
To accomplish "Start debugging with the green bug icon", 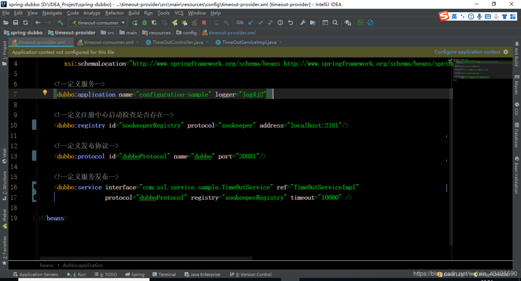I will coord(144,23).
